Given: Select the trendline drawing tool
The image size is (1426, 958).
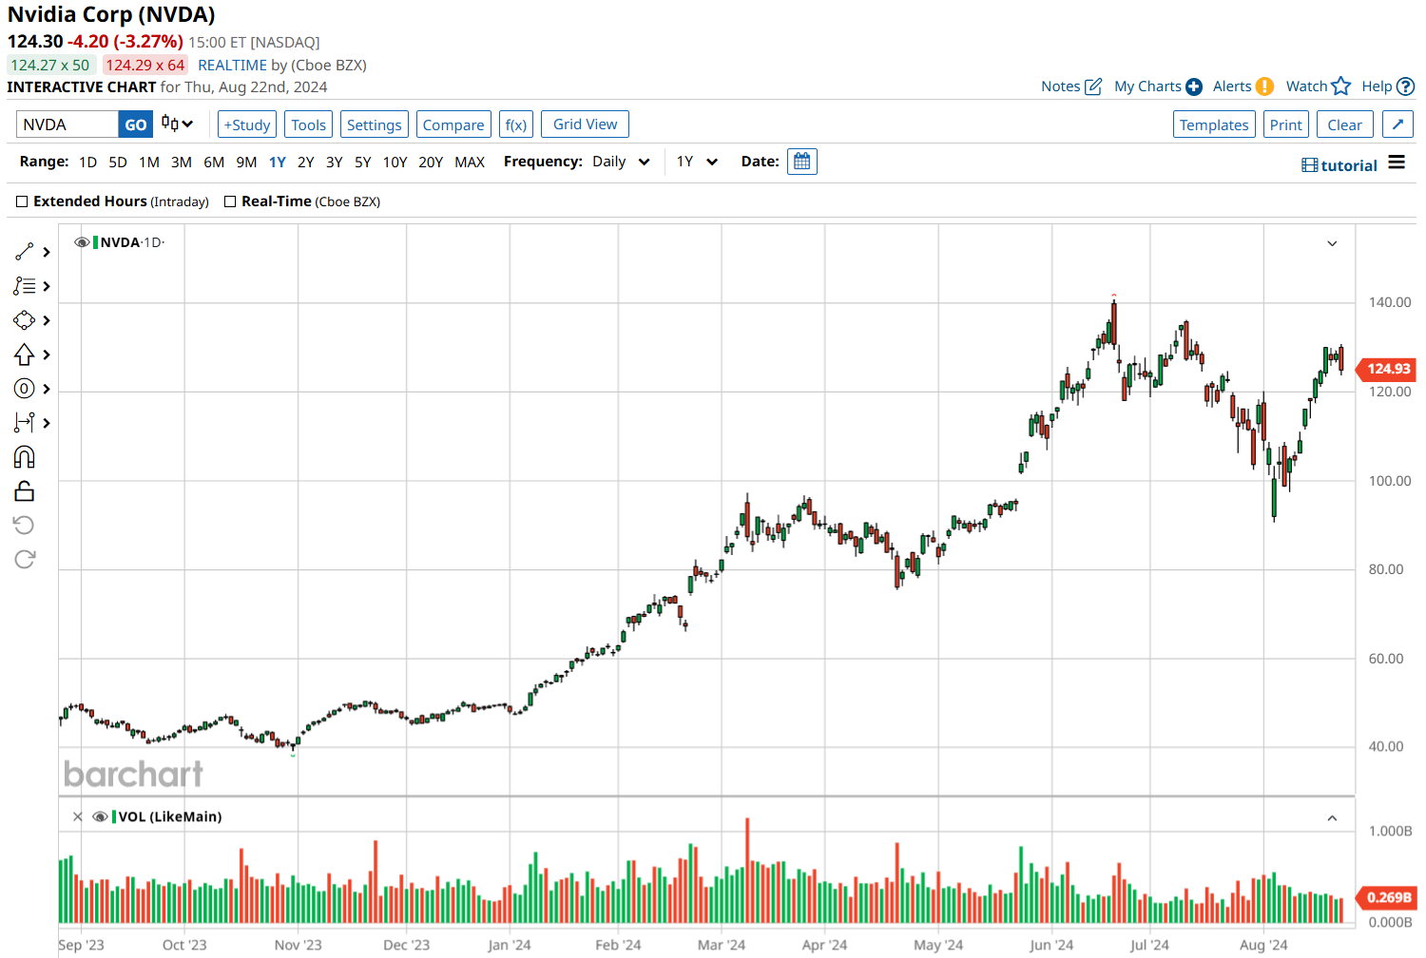Looking at the screenshot, I should tap(24, 251).
